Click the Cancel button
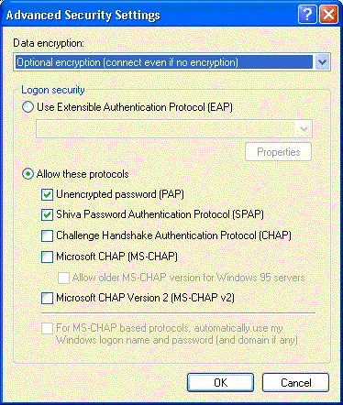The height and width of the screenshot is (405, 343). (295, 382)
